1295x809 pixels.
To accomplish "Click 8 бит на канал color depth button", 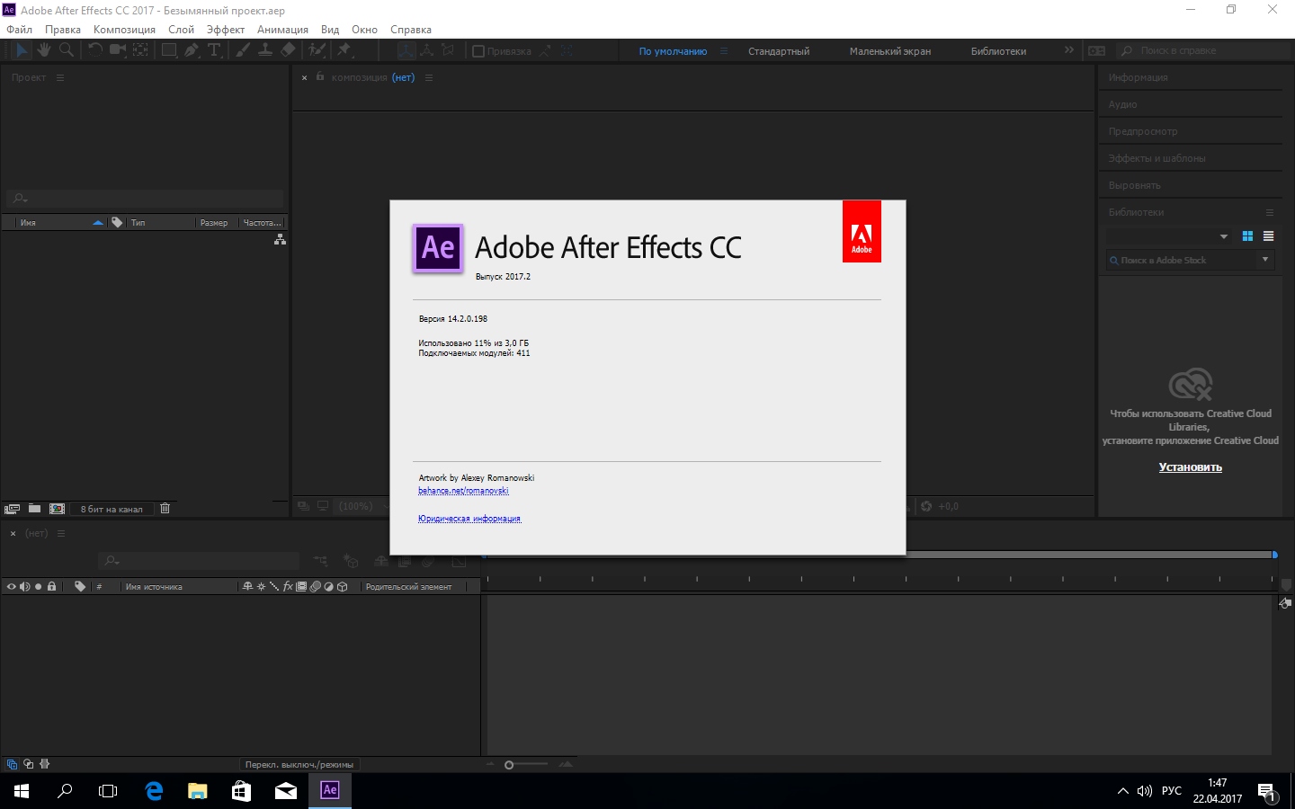I will (x=112, y=509).
